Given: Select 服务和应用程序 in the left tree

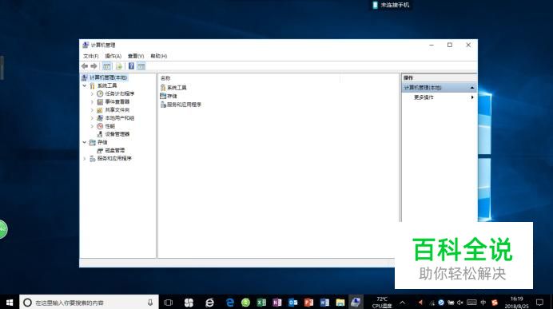Looking at the screenshot, I should pos(114,159).
